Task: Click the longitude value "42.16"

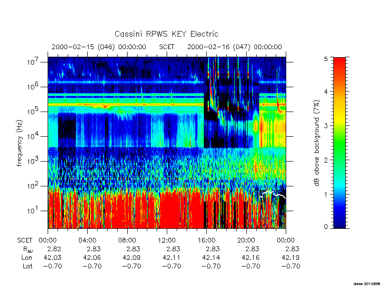Action: click(x=251, y=257)
